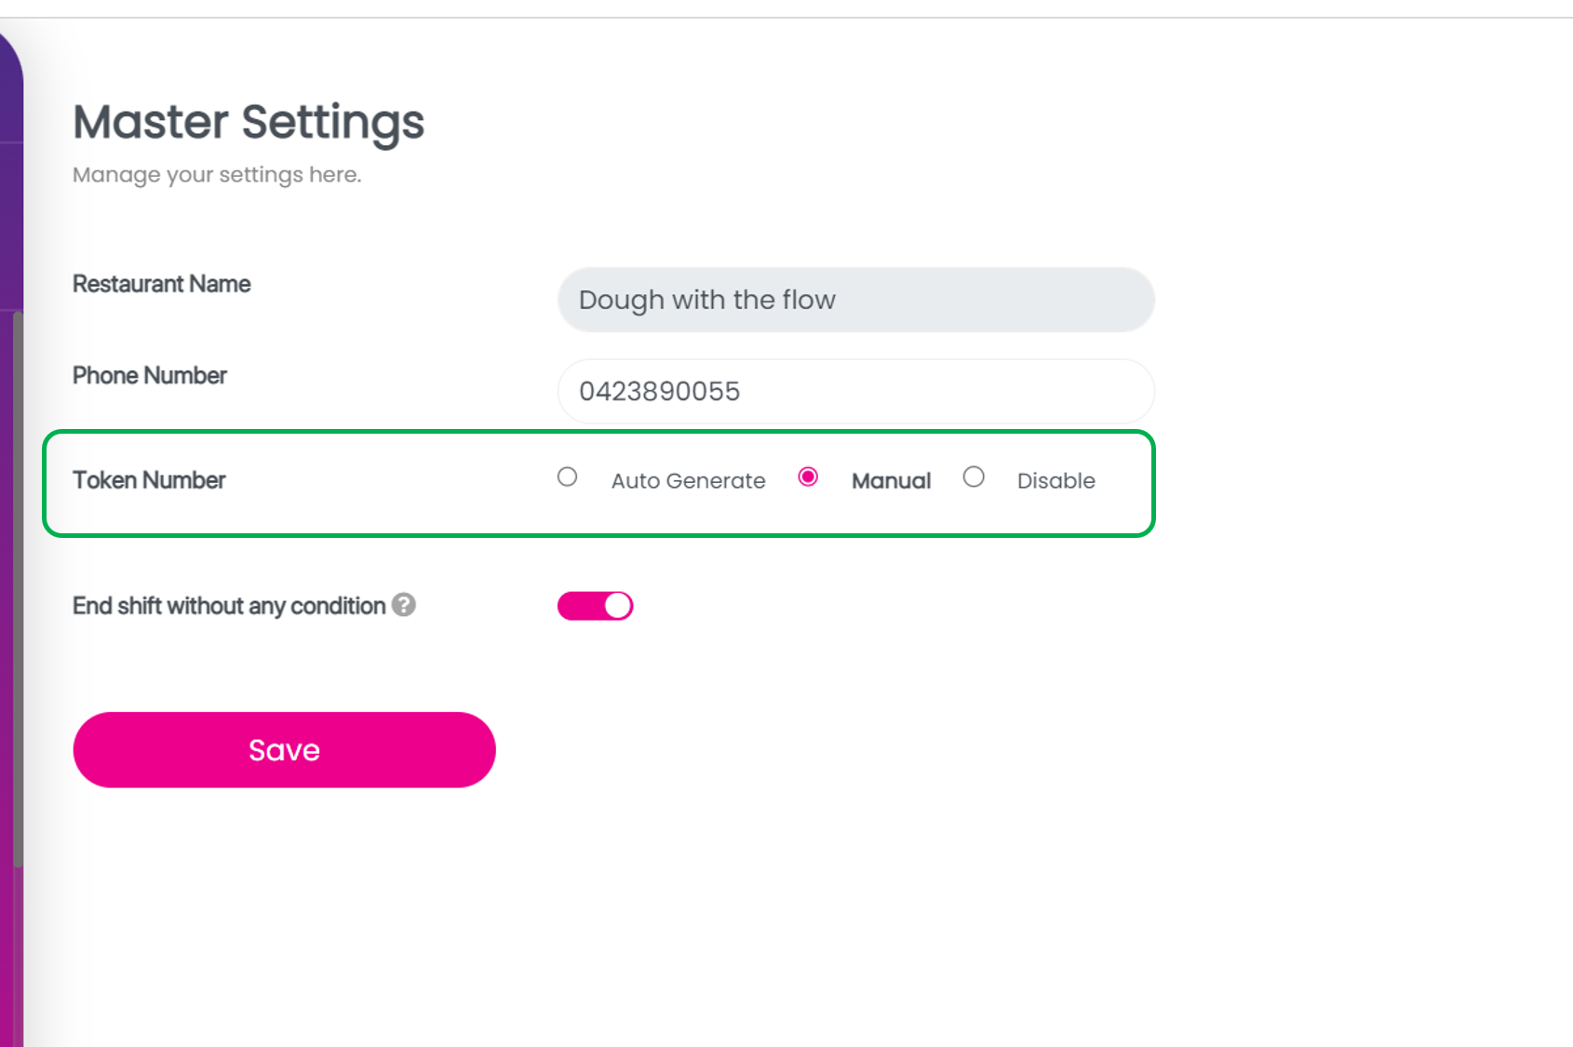Click the help icon next to End shift
This screenshot has height=1047, width=1573.
pyautogui.click(x=404, y=606)
